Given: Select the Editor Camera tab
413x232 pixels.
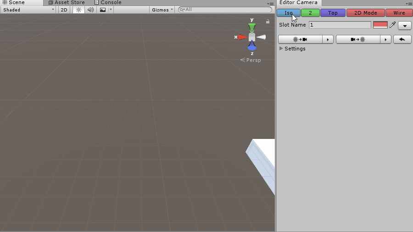Looking at the screenshot, I should (x=298, y=3).
